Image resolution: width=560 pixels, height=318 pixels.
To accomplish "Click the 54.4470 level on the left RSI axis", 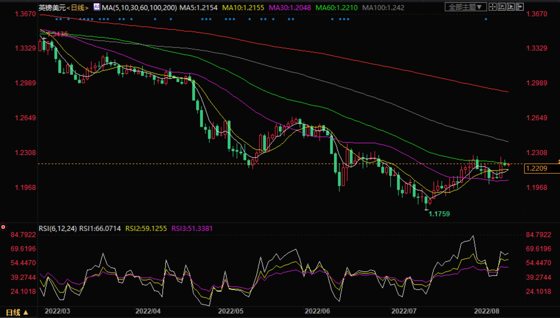I will (23, 263).
